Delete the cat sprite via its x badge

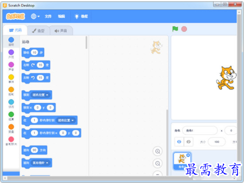pos(188,155)
